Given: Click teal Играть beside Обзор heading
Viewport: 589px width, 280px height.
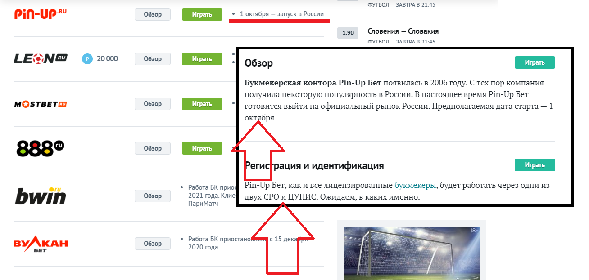Looking at the screenshot, I should (535, 62).
